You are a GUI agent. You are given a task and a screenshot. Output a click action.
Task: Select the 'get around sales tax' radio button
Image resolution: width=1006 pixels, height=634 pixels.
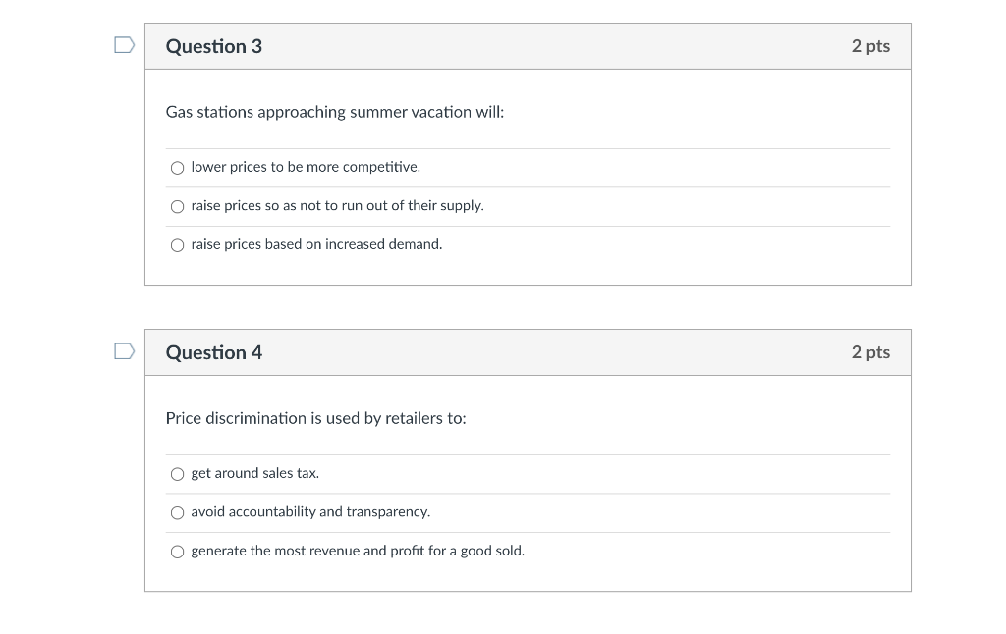coord(177,474)
